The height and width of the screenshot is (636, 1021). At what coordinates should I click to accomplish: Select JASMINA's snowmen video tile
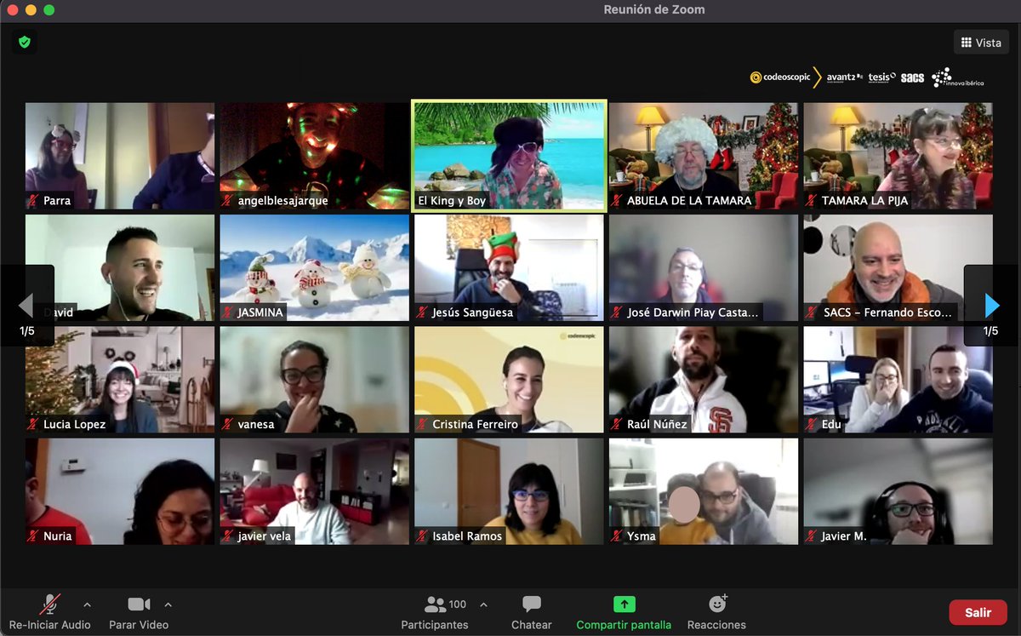tap(315, 268)
